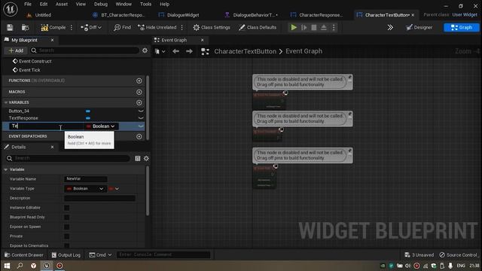Switch to Designer mode
This screenshot has height=271, width=482.
419,27
